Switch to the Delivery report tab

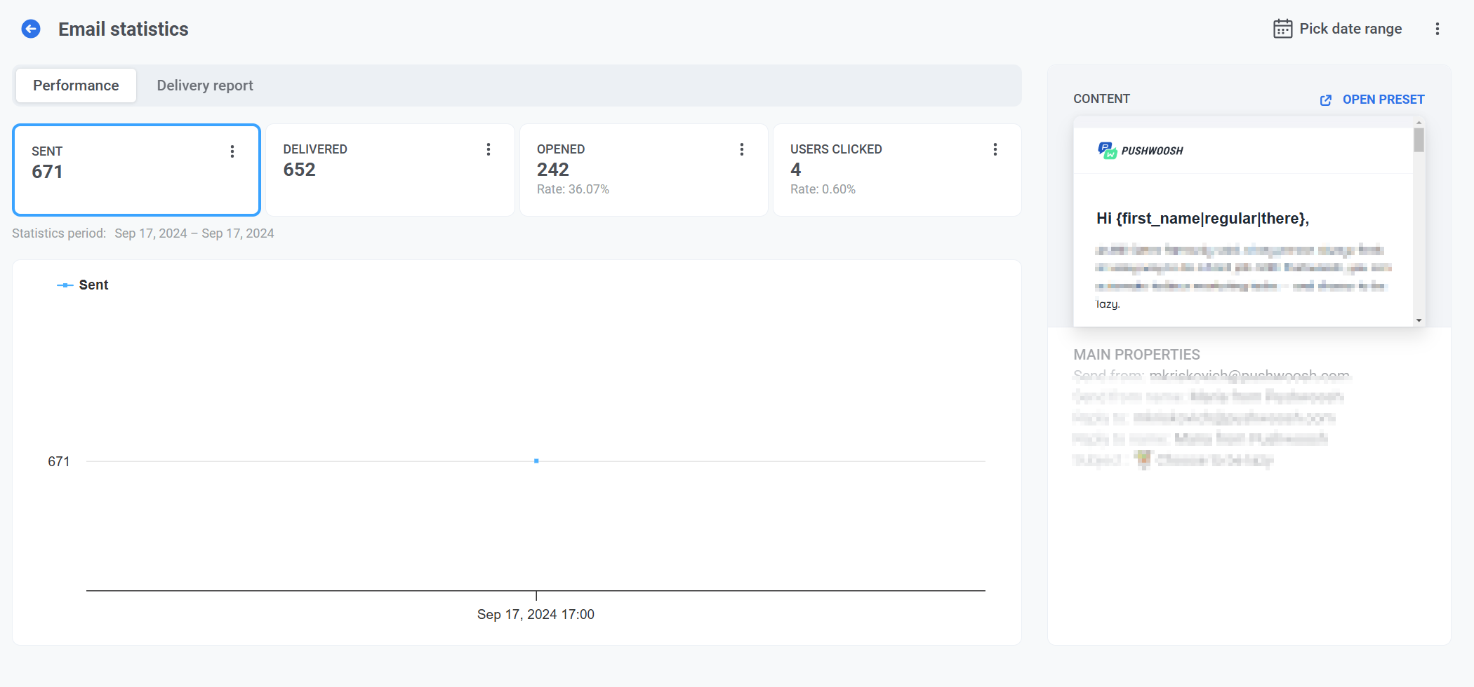pyautogui.click(x=204, y=86)
